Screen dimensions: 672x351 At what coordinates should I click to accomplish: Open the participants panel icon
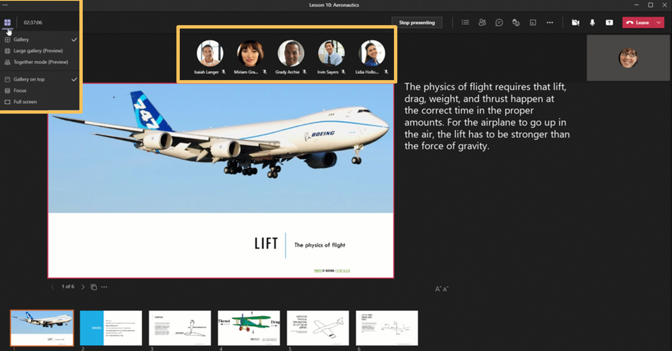click(x=482, y=23)
